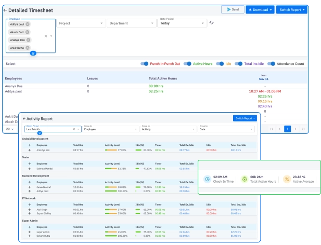321x245 pixels.
Task: Expand the Ananya sen row under Android Development
Action: click(29, 149)
